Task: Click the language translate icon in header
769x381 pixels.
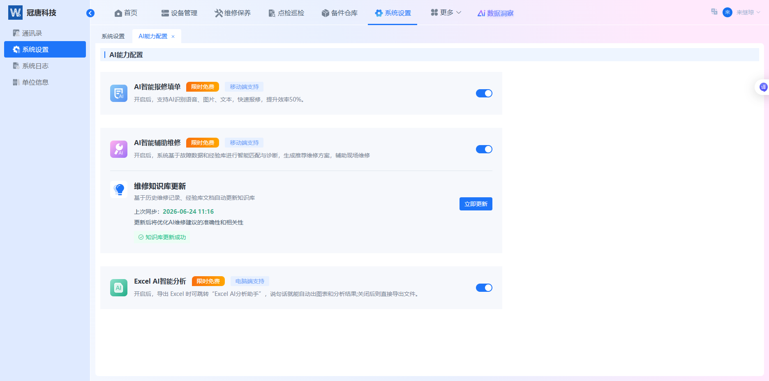Action: pos(714,12)
